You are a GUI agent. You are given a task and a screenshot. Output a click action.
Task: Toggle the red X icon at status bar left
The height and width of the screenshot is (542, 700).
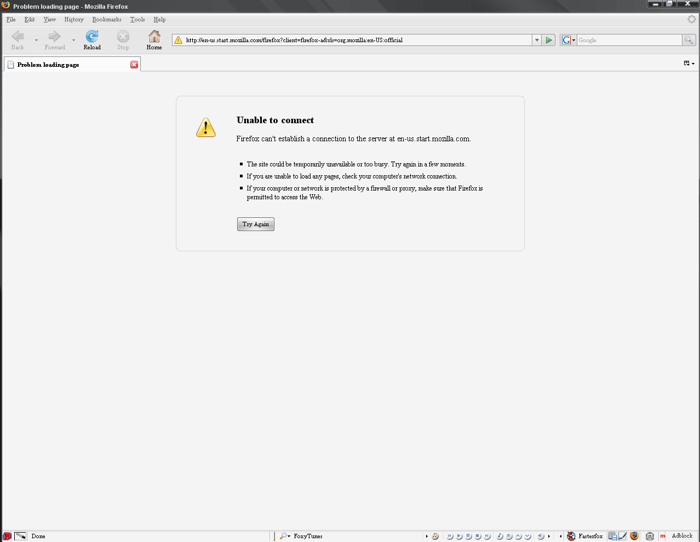coord(7,536)
